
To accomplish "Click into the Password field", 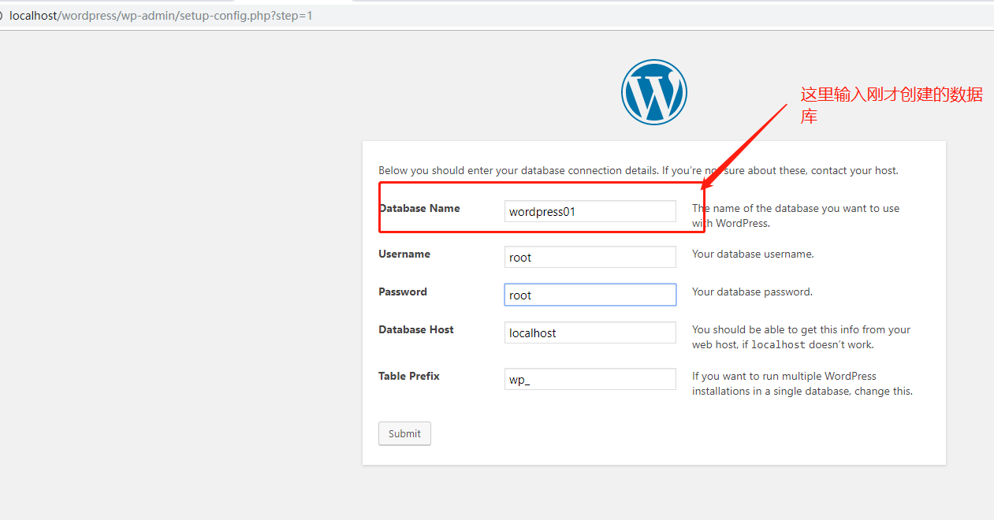I will 590,295.
